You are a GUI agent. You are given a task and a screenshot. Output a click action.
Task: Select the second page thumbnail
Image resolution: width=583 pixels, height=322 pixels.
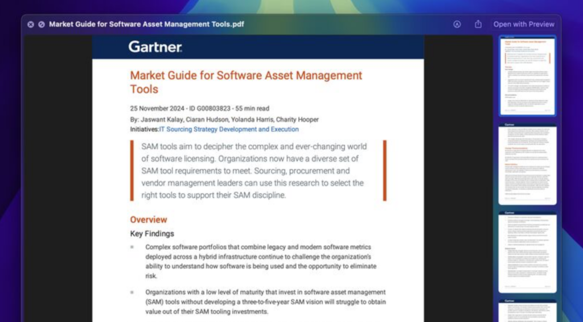527,164
